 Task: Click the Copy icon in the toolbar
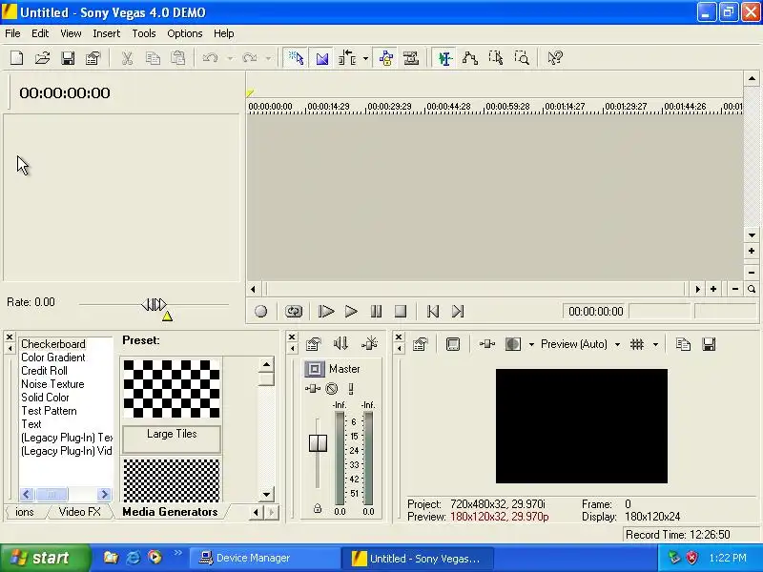tap(153, 58)
